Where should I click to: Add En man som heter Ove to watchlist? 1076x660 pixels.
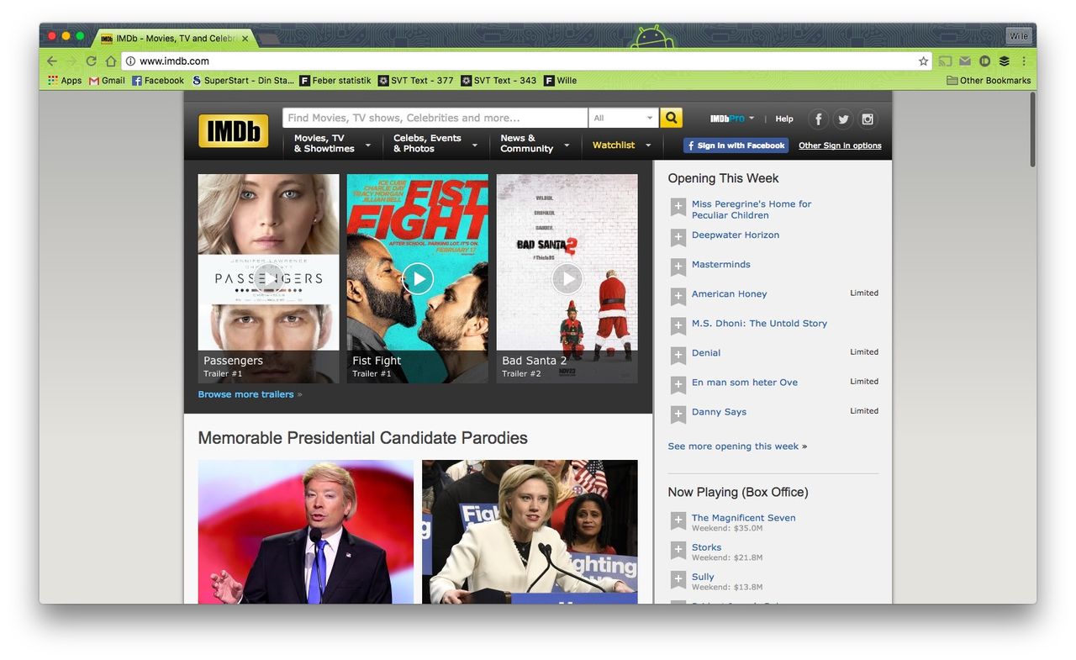(678, 384)
